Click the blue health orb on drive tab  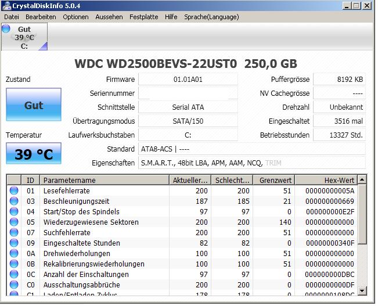point(6,28)
